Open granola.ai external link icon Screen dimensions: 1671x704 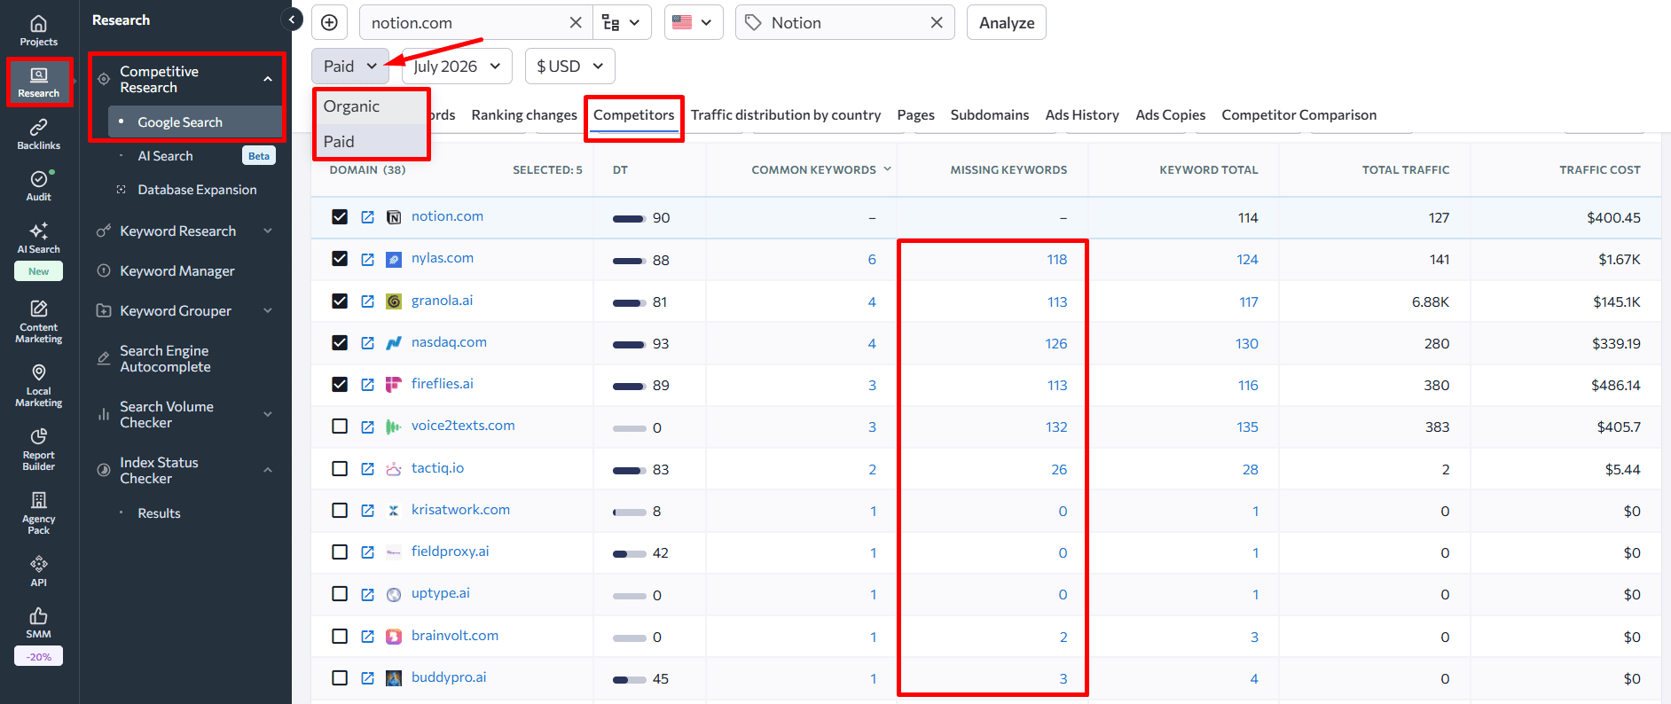point(367,301)
